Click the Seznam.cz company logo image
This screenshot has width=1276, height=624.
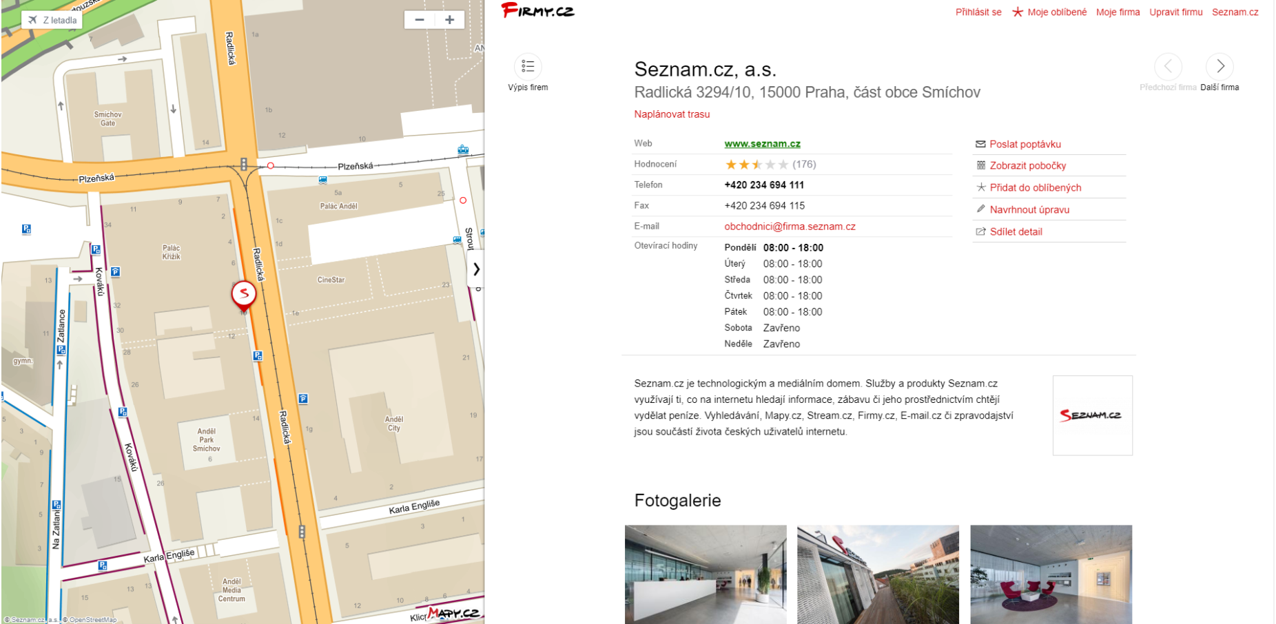click(x=1092, y=415)
